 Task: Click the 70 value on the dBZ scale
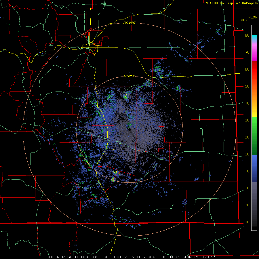click(x=247, y=52)
